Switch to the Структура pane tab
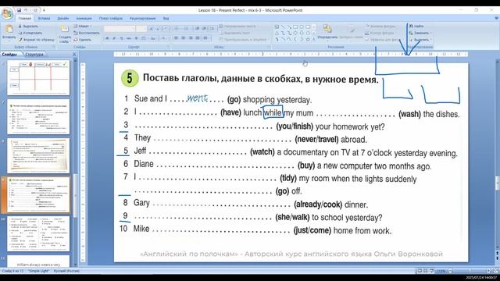The image size is (500, 281). click(x=34, y=55)
